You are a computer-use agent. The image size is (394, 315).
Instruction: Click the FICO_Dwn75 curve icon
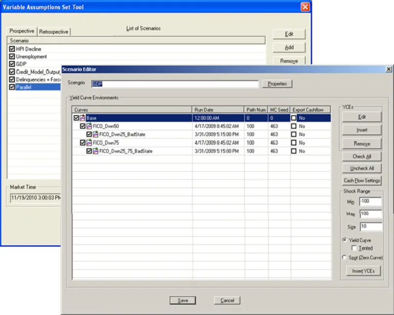(89, 143)
